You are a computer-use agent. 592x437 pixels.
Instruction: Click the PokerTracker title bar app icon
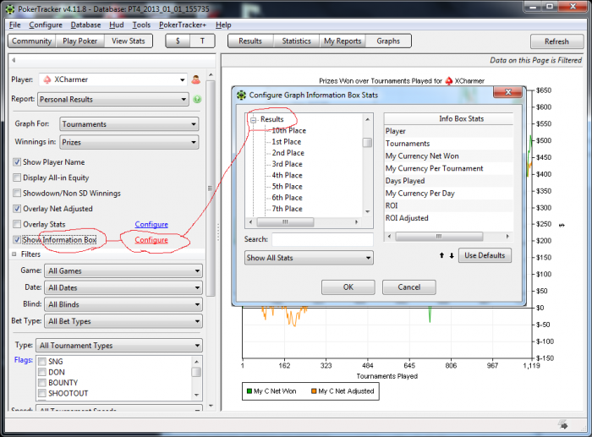coord(10,9)
